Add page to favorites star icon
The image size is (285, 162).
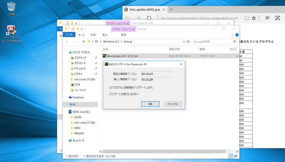coord(254,18)
